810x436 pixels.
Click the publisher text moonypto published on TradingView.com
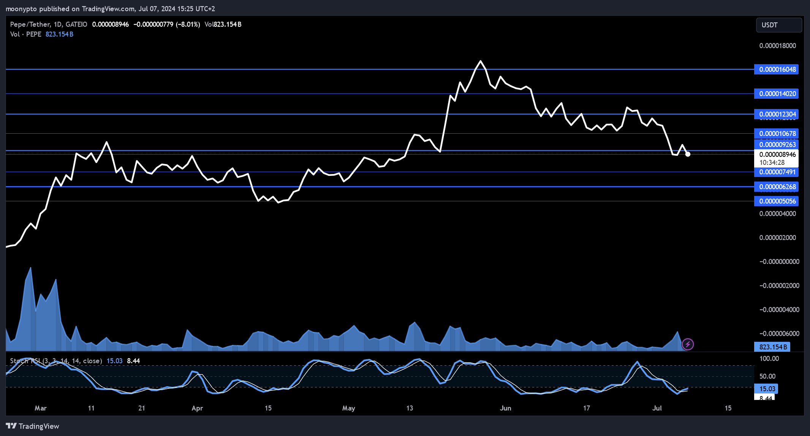click(70, 9)
